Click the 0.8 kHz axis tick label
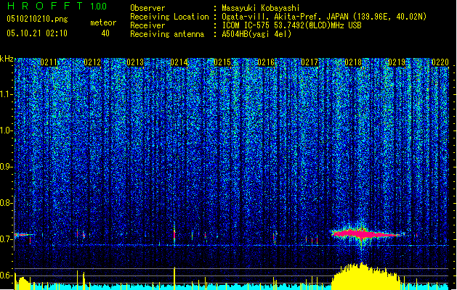 [x=6, y=203]
